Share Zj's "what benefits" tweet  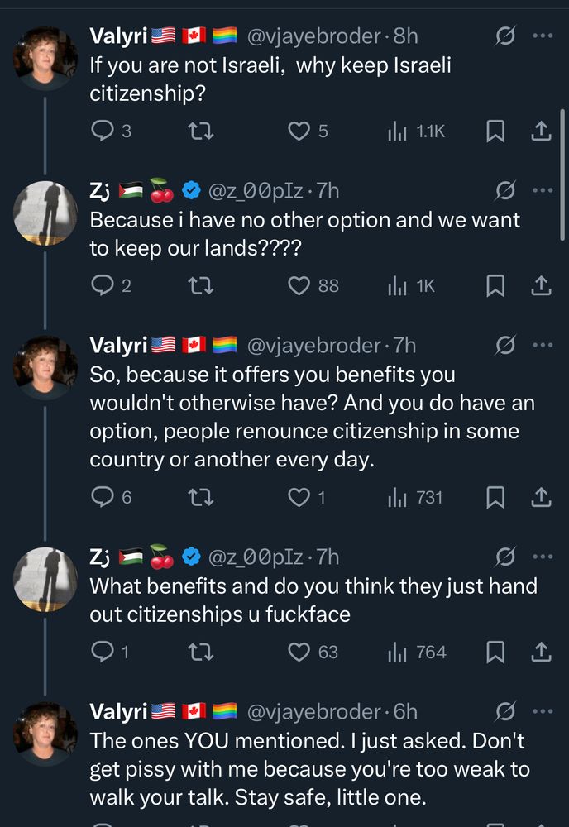[x=542, y=653]
